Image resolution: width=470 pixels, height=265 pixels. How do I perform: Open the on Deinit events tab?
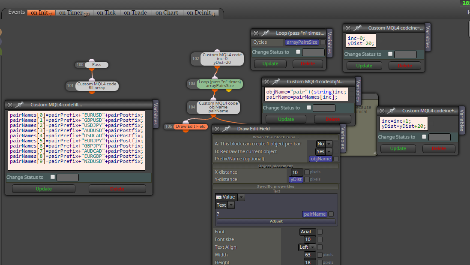point(201,12)
